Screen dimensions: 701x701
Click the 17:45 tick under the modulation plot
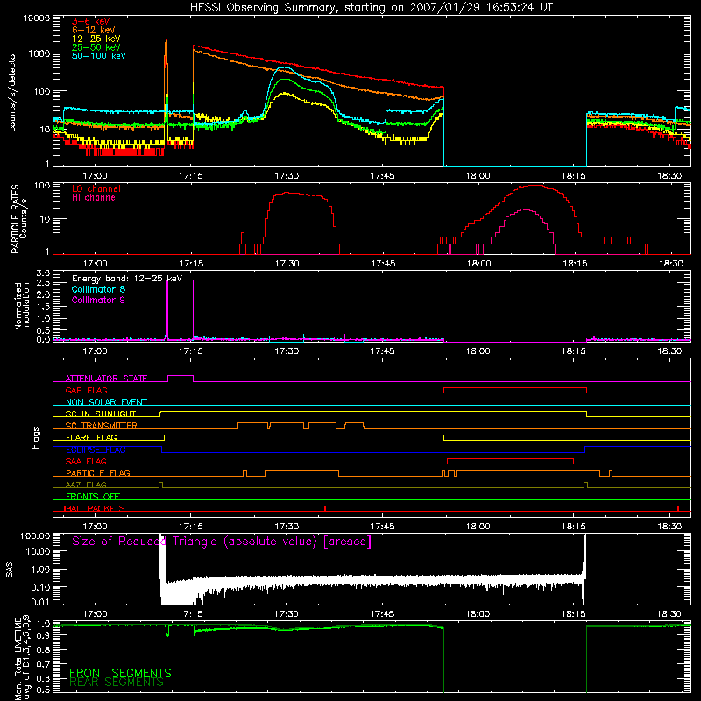point(382,351)
